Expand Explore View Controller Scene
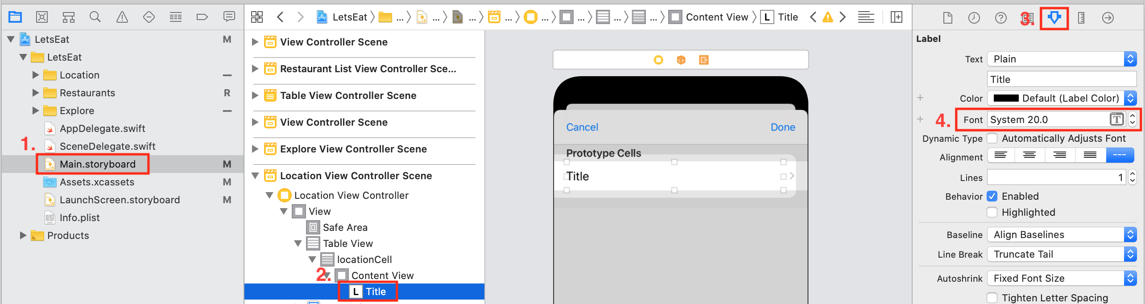Screen dimensions: 1145x304 [255, 149]
